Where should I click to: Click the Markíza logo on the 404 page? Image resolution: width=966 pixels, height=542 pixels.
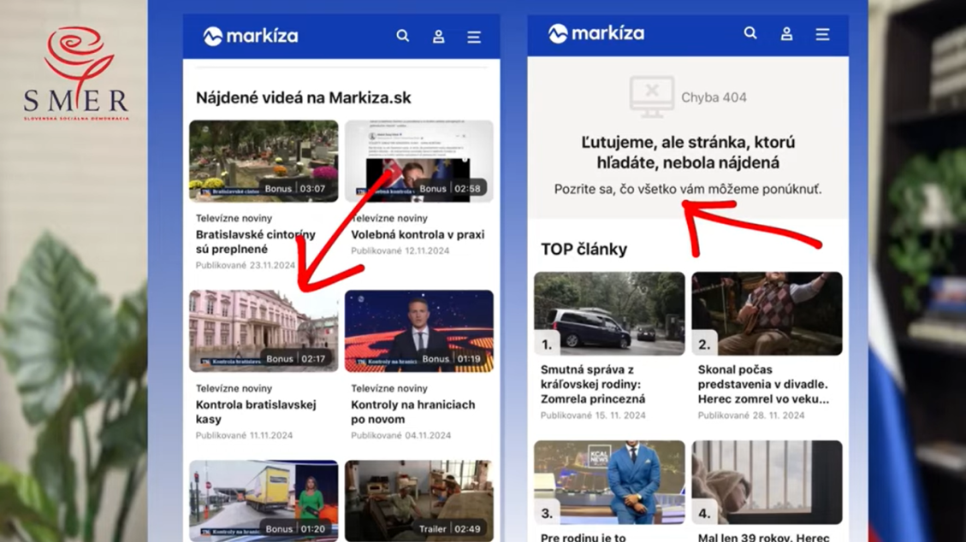click(x=596, y=33)
